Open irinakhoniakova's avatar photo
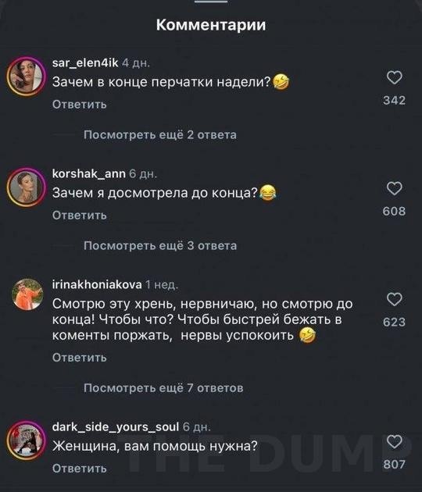The image size is (422, 492). click(x=27, y=294)
